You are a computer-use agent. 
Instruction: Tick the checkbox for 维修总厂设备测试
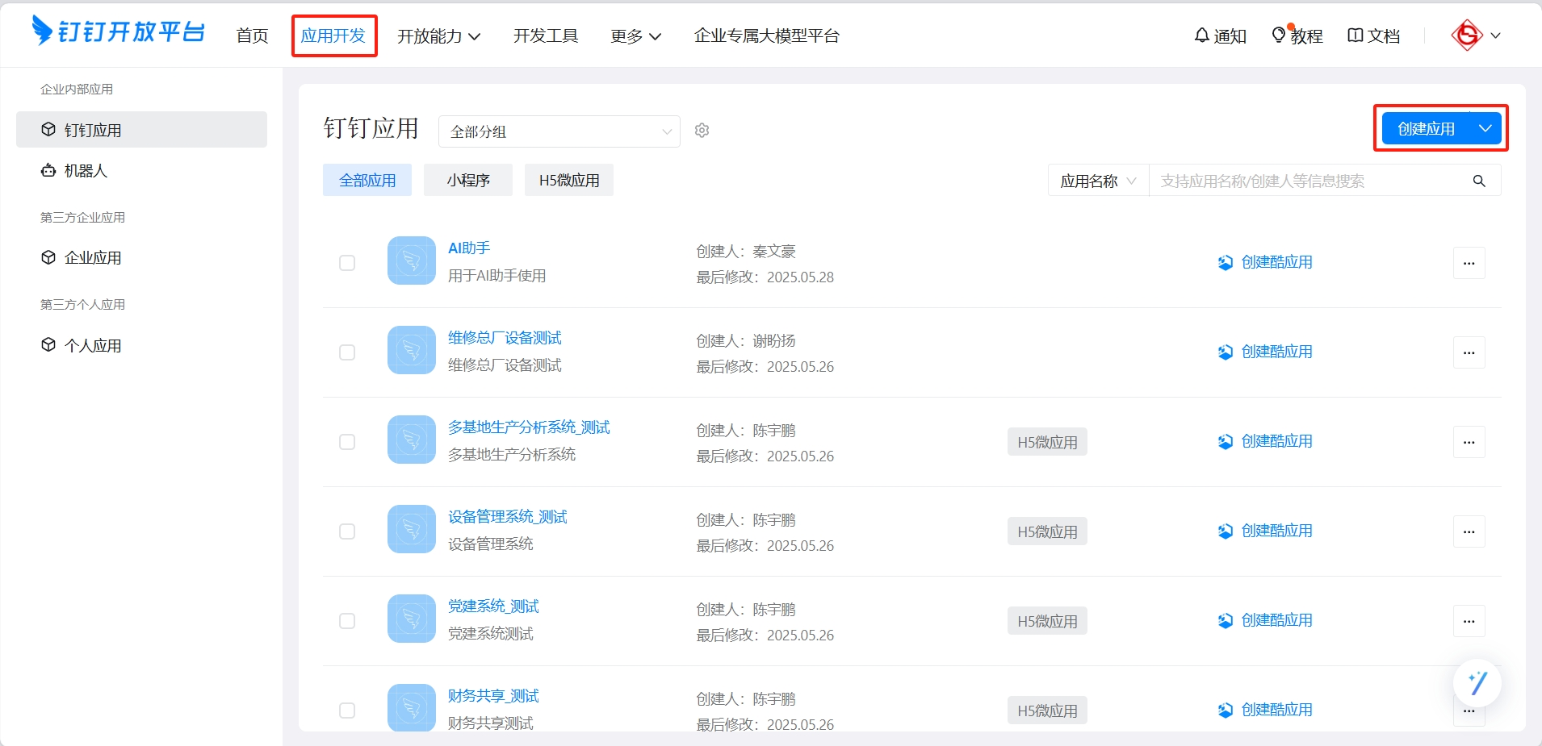coord(347,352)
